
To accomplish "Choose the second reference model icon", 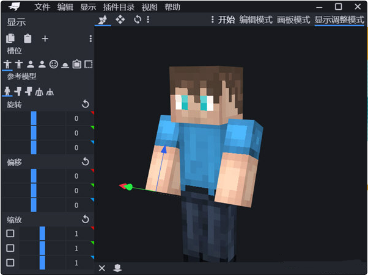I will pyautogui.click(x=18, y=91).
